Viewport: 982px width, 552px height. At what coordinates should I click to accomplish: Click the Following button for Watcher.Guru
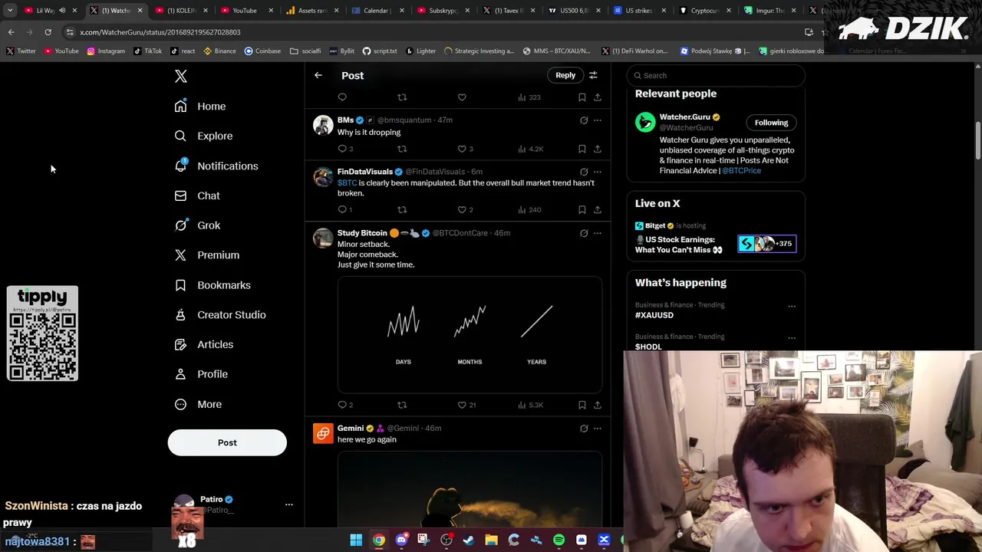click(x=771, y=123)
